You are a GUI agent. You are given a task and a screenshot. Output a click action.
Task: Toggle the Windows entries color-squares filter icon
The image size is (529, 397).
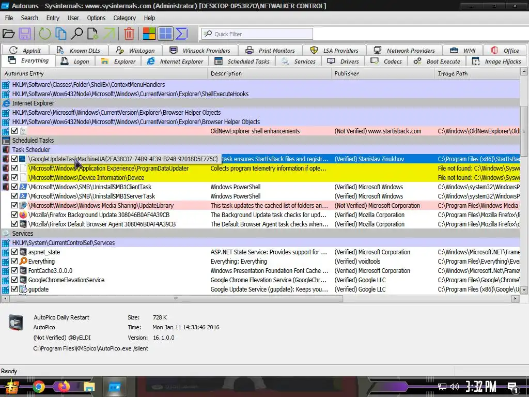click(x=149, y=34)
